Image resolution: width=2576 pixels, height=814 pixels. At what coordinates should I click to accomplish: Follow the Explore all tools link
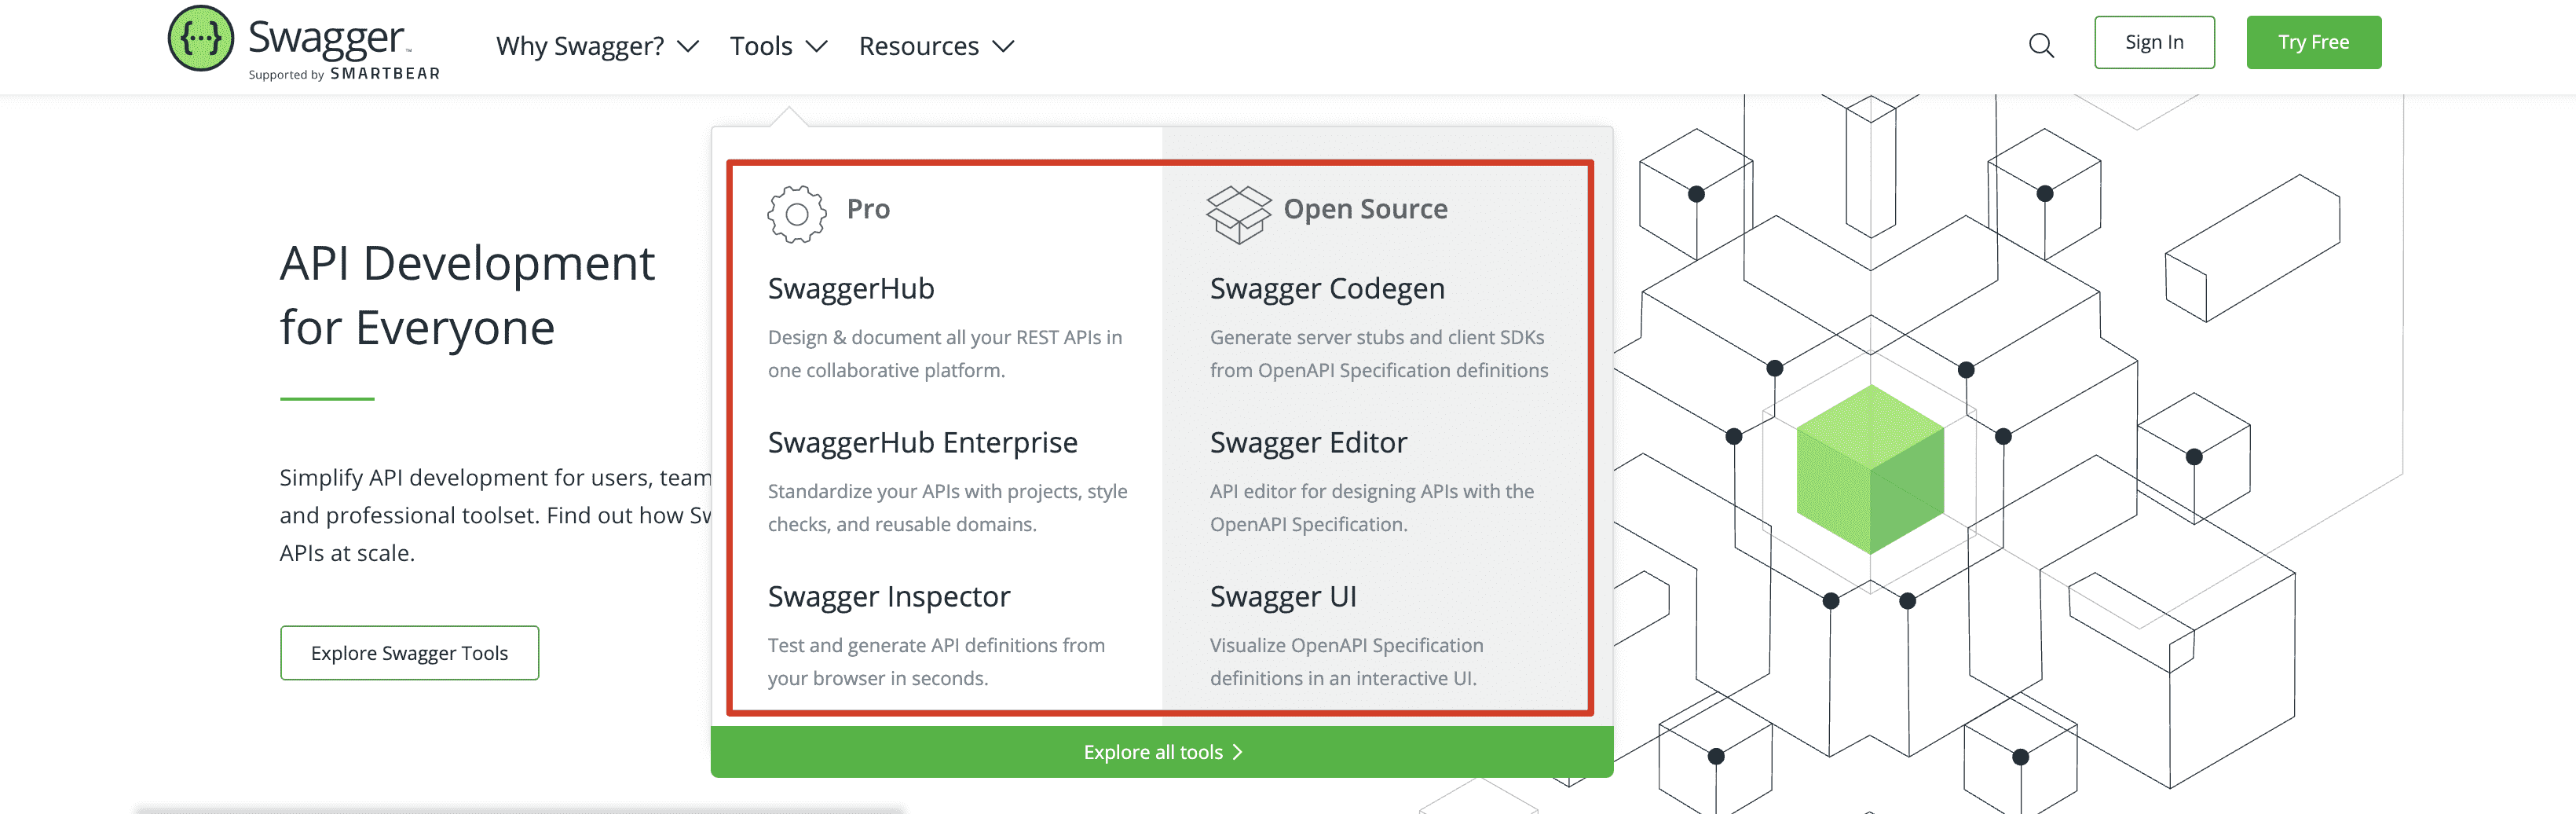click(x=1152, y=752)
